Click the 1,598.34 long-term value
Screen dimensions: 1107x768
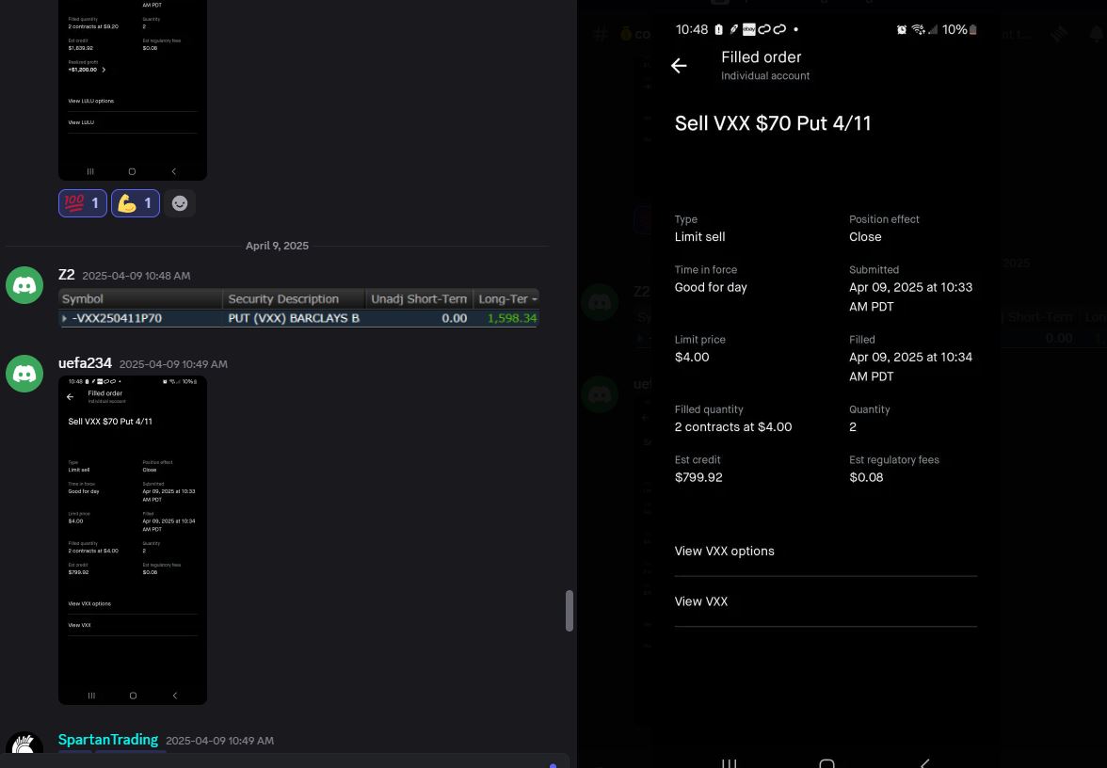[512, 318]
